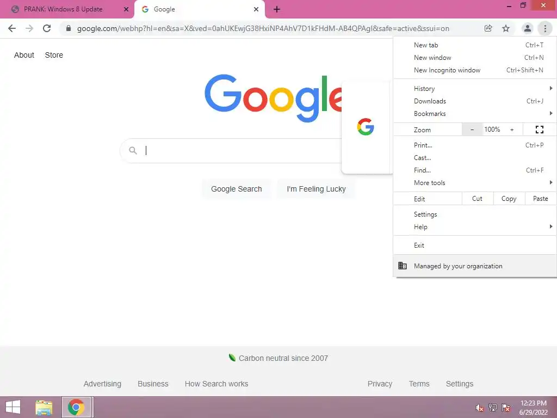This screenshot has width=557, height=418.
Task: Bookmark this page with the star icon
Action: click(x=506, y=28)
